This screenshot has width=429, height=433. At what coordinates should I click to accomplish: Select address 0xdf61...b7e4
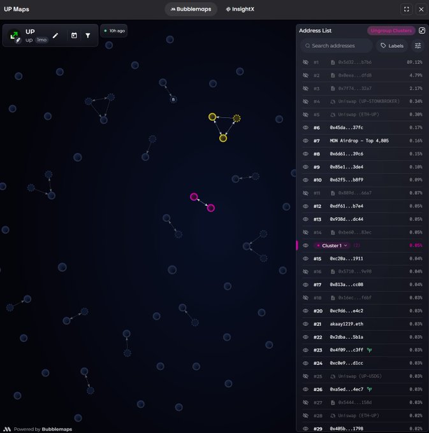pos(346,206)
